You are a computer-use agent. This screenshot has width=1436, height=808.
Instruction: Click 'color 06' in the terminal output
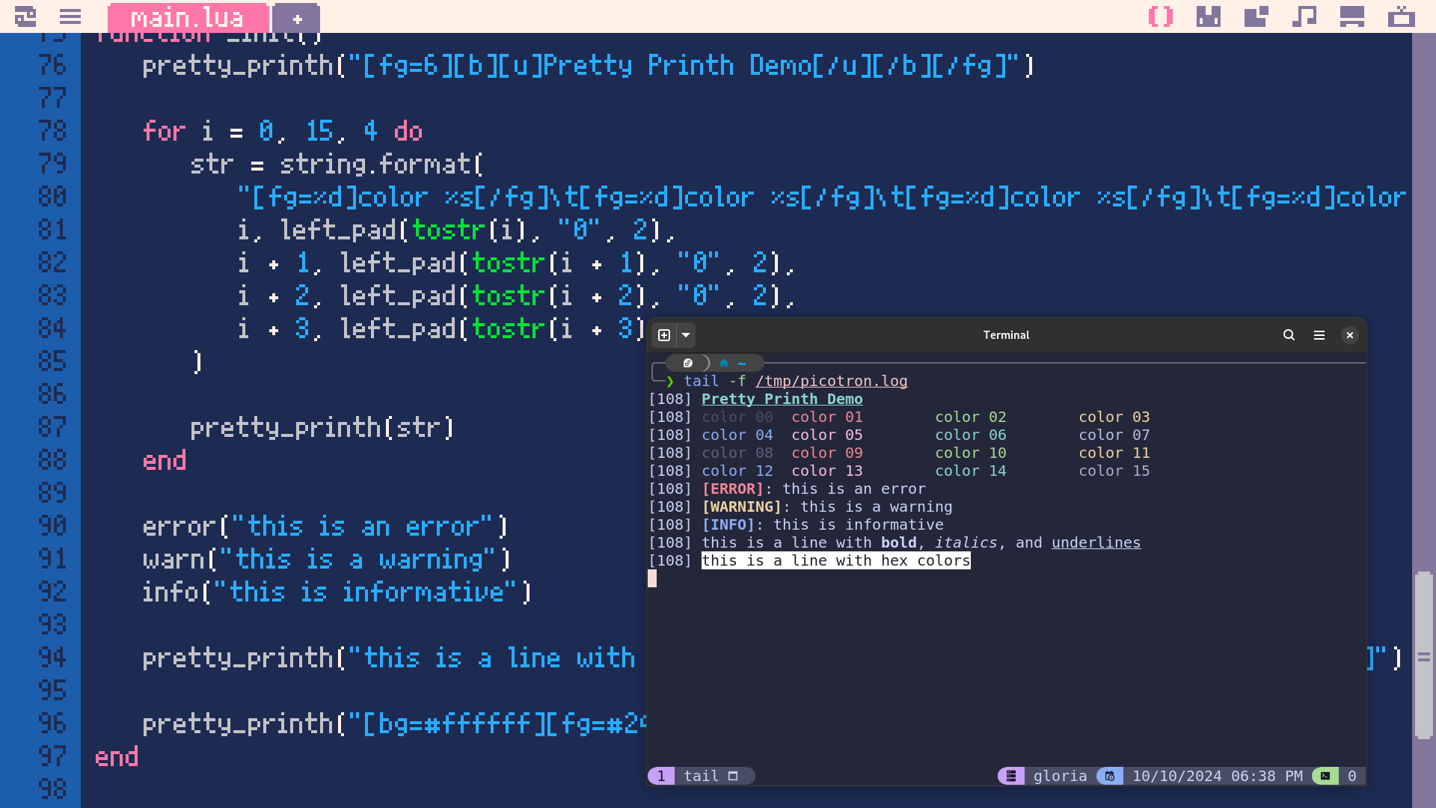pyautogui.click(x=970, y=435)
